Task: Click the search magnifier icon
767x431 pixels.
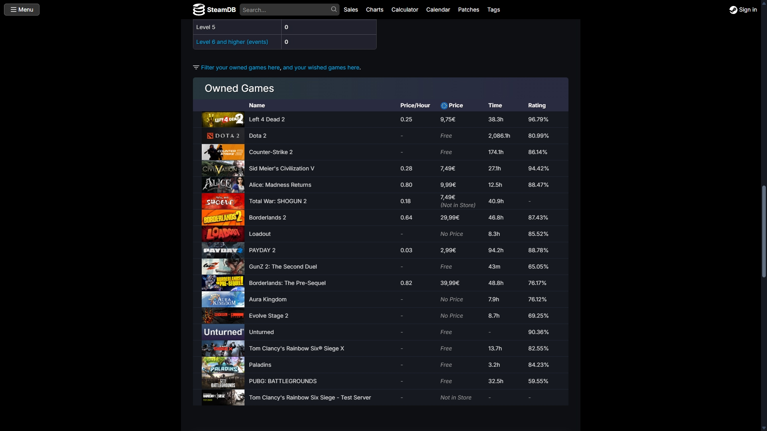Action: tap(334, 9)
